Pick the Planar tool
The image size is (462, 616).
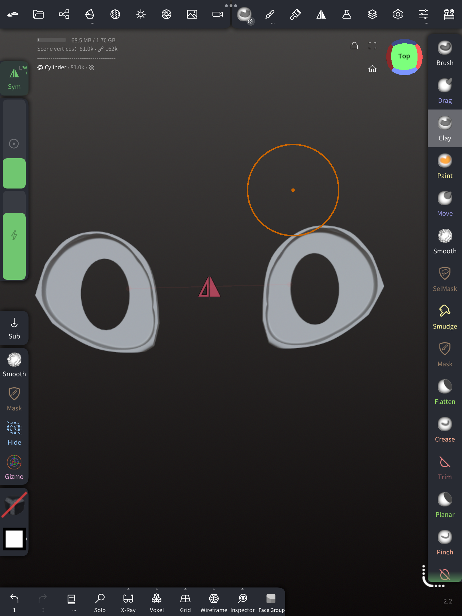pyautogui.click(x=445, y=505)
